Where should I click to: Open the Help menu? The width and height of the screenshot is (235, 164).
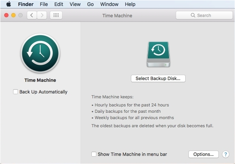(130, 4)
